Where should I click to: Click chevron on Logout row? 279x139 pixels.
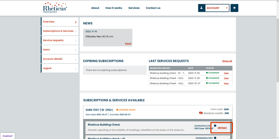(76, 69)
